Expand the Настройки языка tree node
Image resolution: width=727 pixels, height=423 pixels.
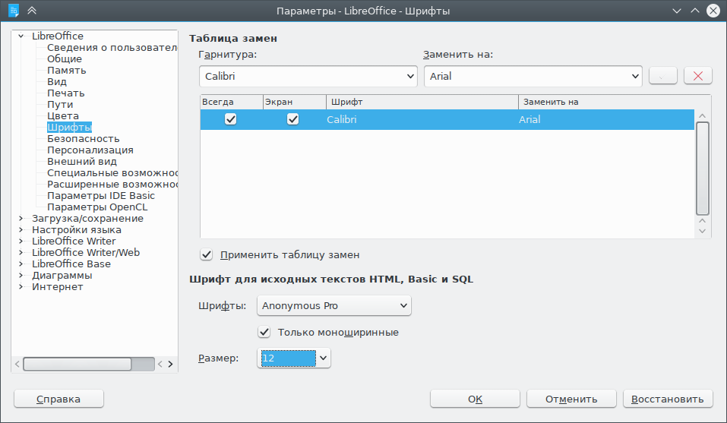tap(21, 230)
